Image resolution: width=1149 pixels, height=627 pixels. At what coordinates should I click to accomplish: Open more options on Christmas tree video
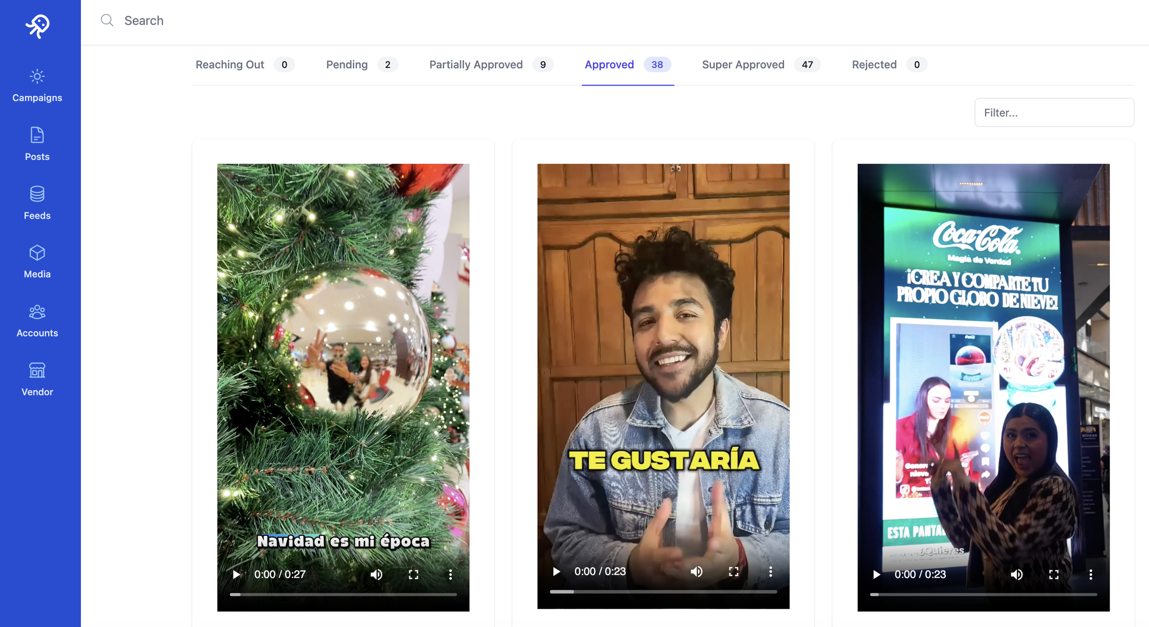(x=450, y=574)
